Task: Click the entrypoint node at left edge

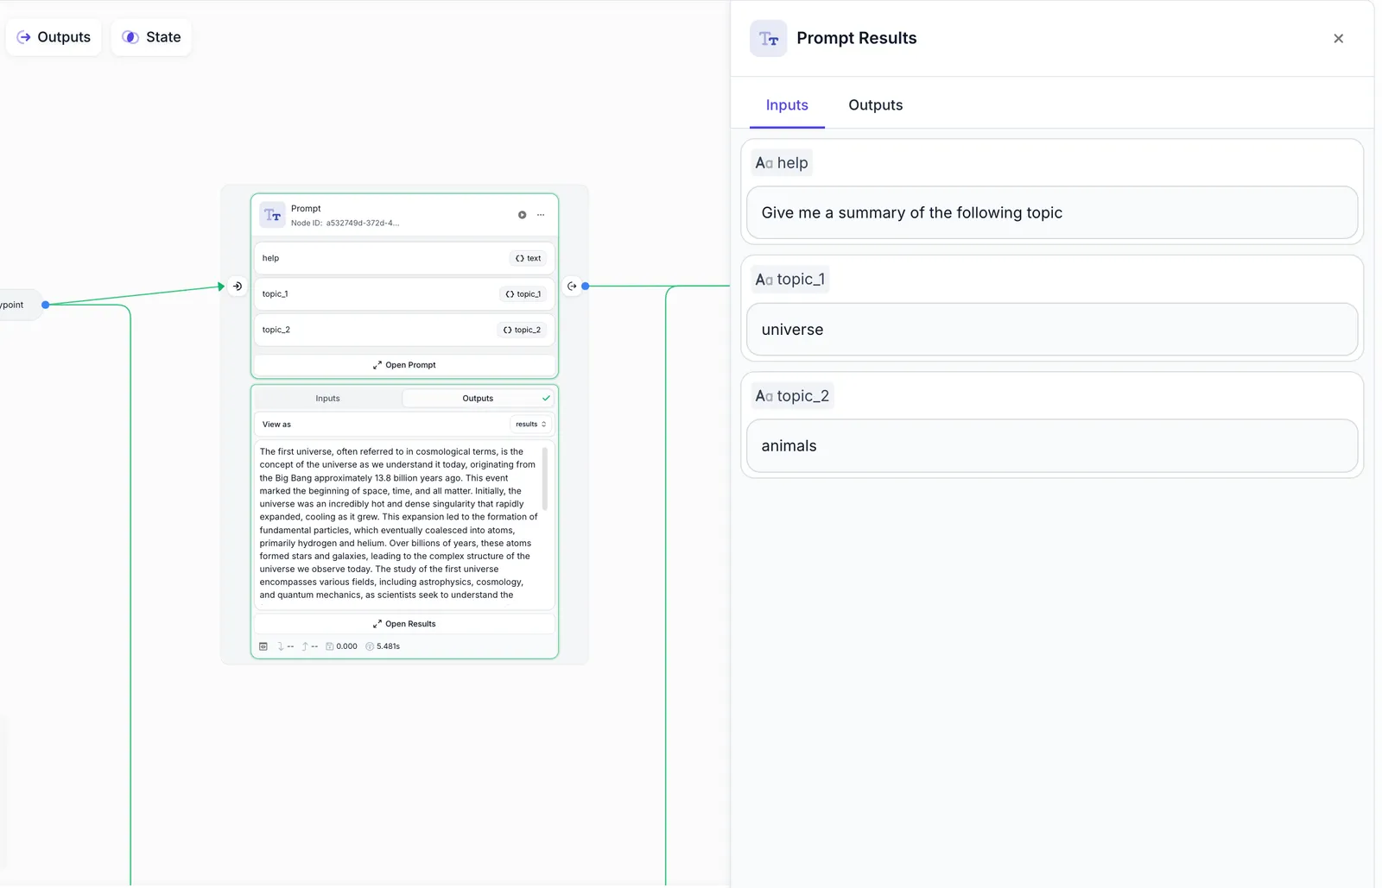Action: [19, 305]
